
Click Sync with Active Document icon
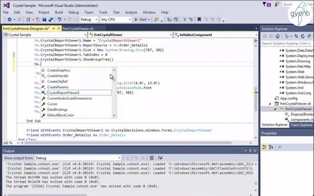(x=297, y=36)
